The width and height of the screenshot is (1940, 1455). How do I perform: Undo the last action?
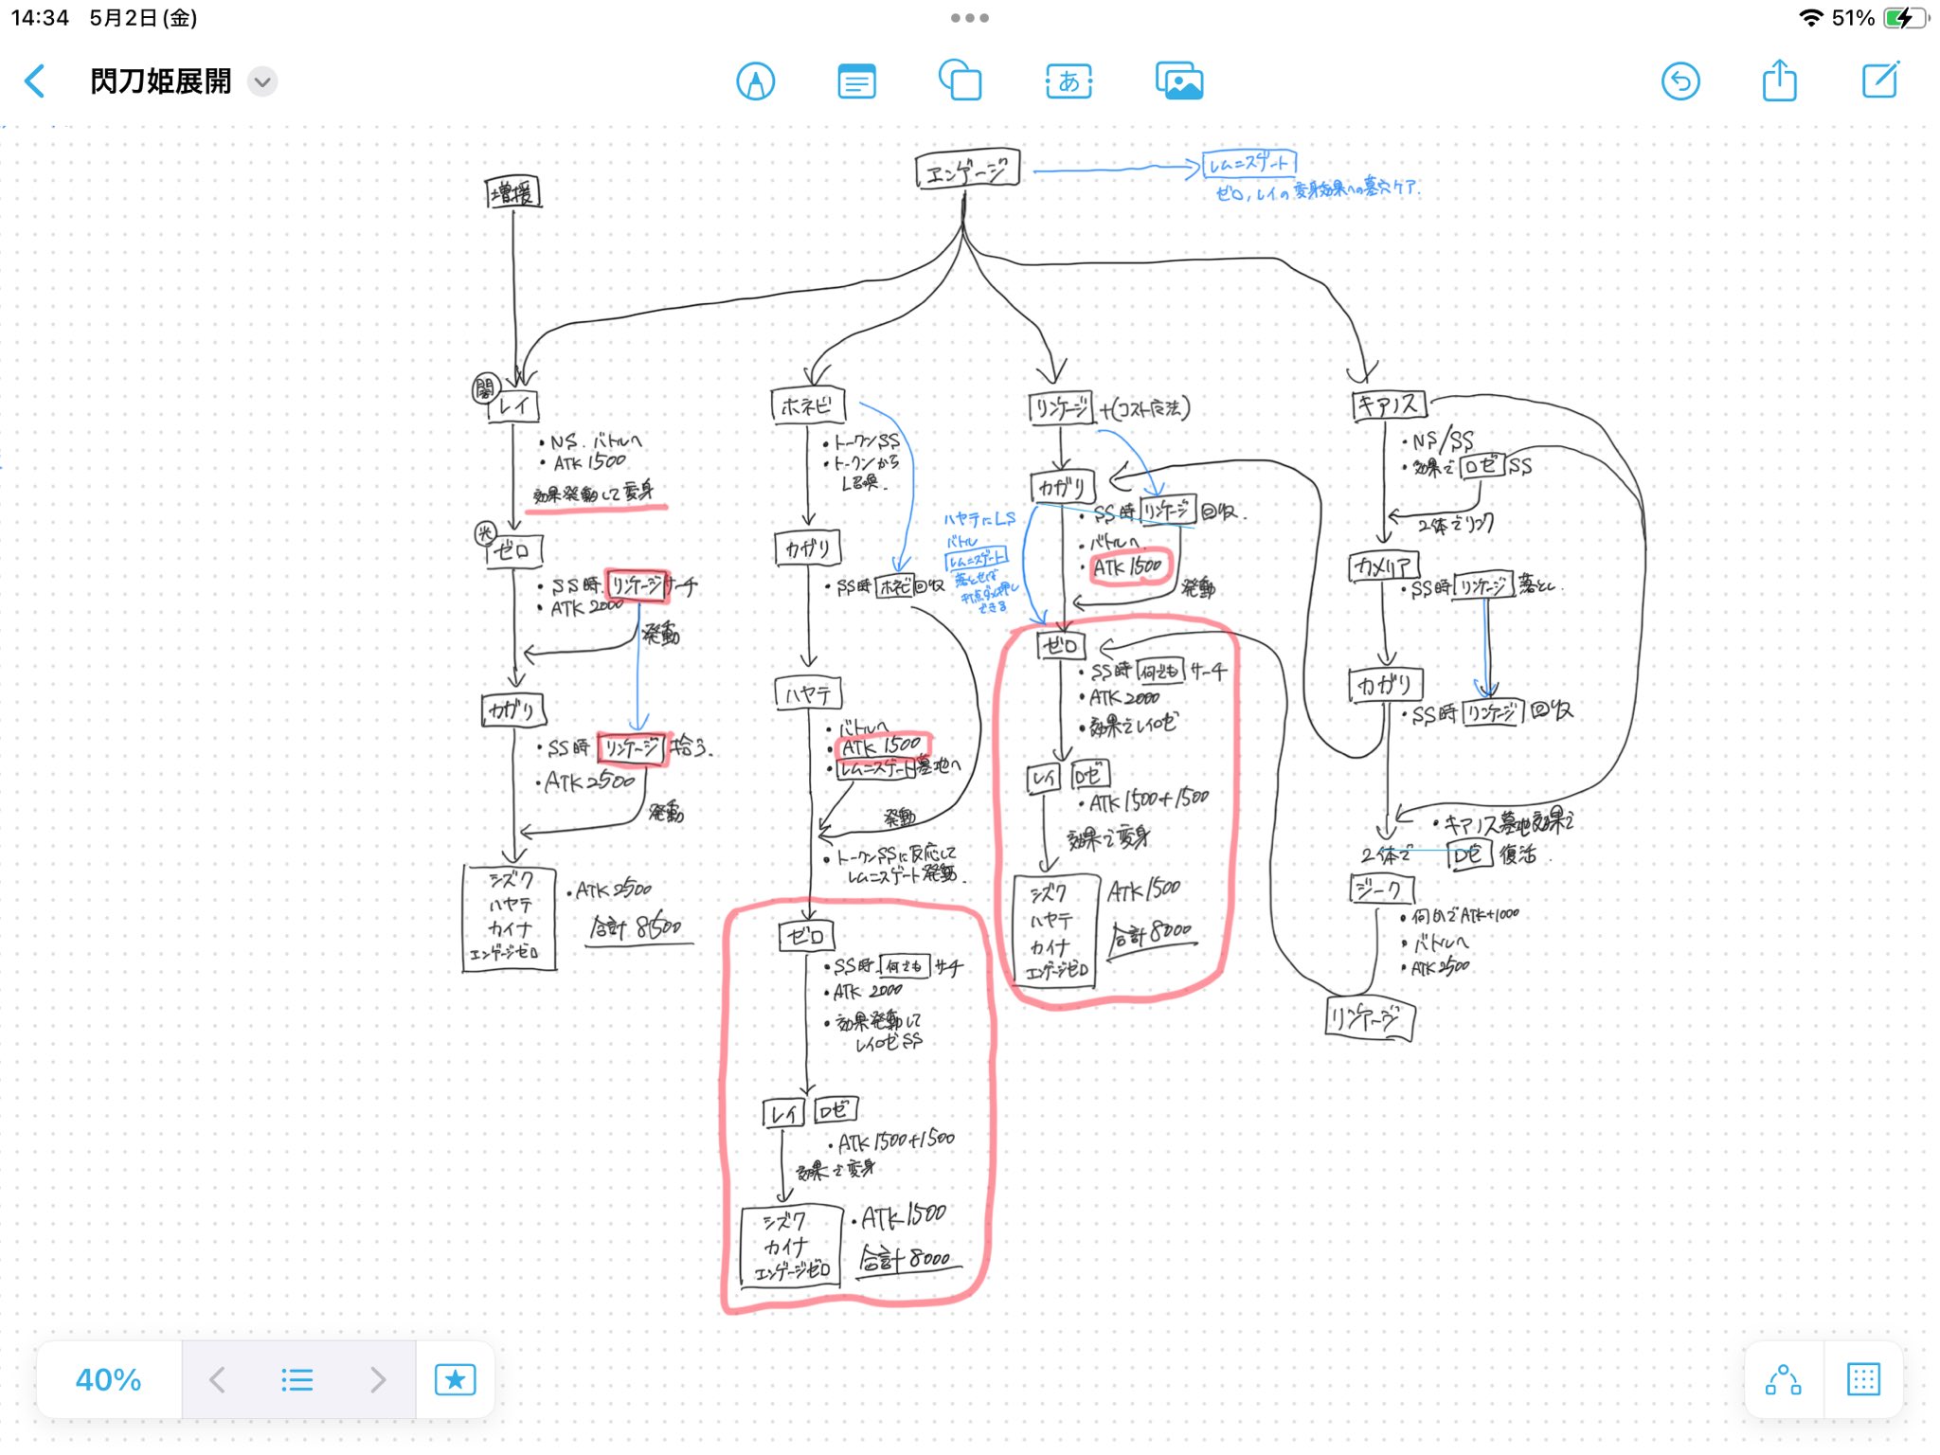coord(1680,81)
